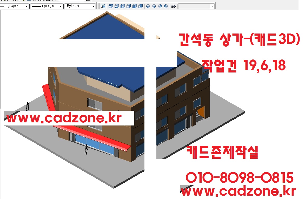Set SW Isometric view
Viewport: 305px width, 199px height.
coord(148,6)
